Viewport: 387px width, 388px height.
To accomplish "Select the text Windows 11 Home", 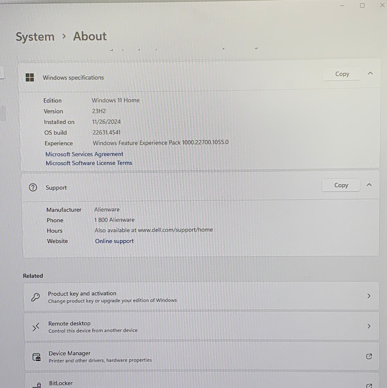I will point(116,100).
